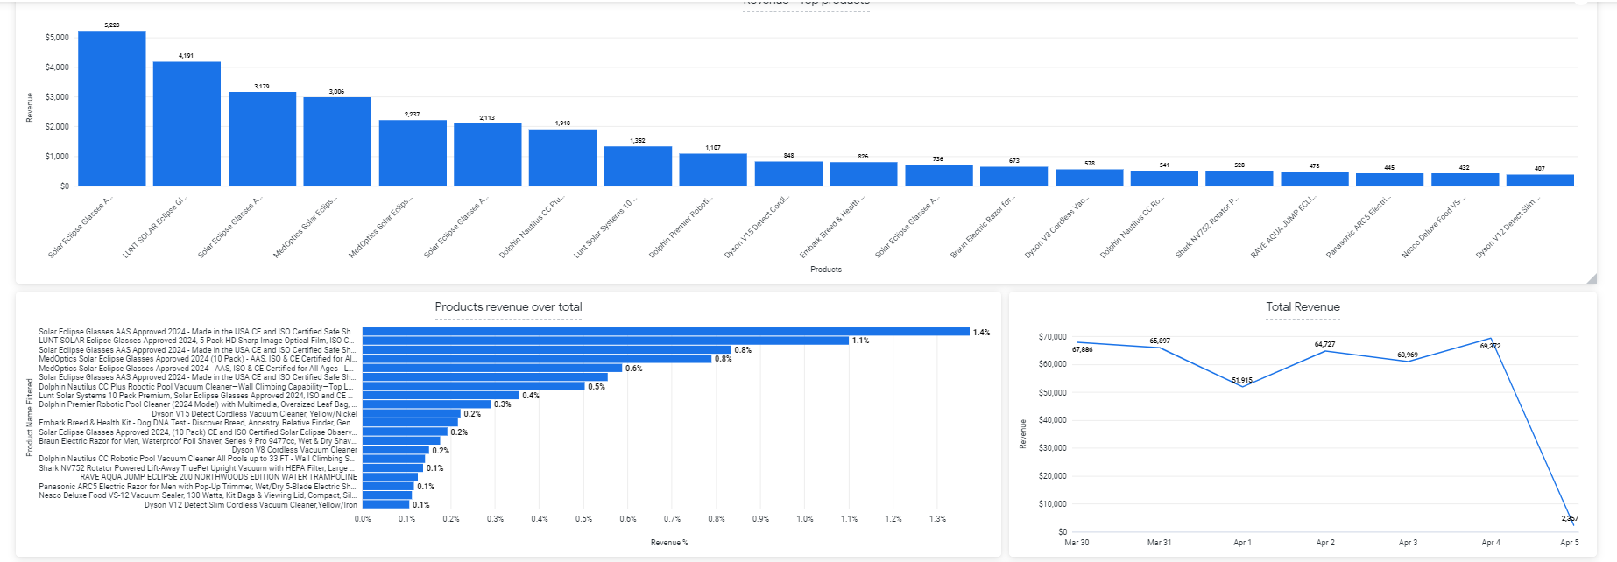The width and height of the screenshot is (1617, 562).
Task: Click the Dyson V15 bar labeled 848
Action: click(788, 173)
